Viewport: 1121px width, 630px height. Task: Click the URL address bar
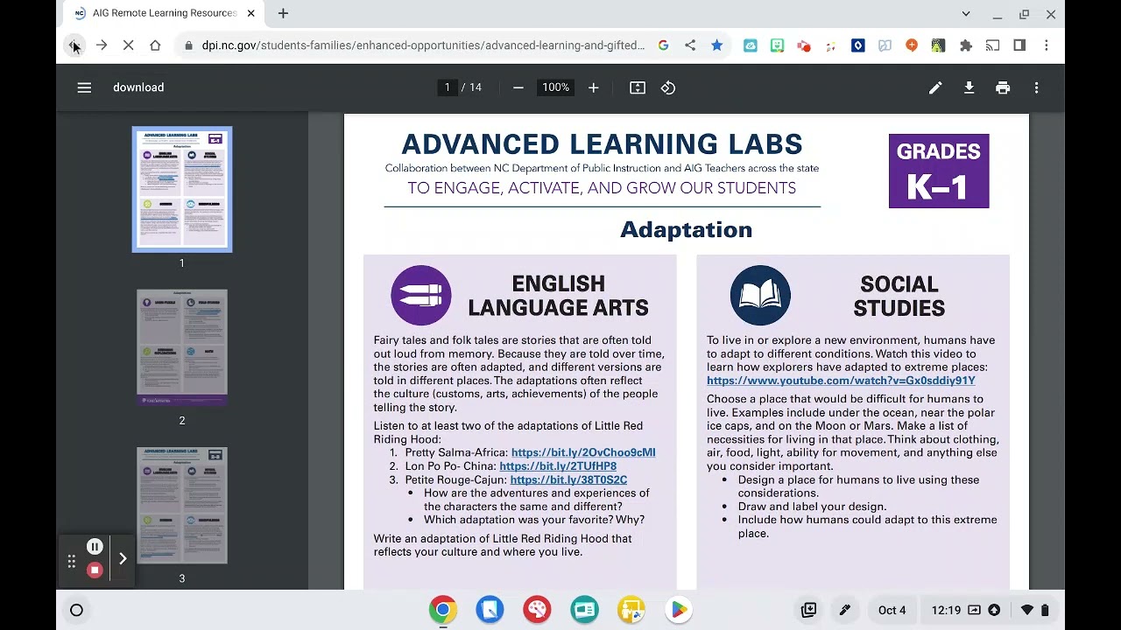click(x=423, y=45)
